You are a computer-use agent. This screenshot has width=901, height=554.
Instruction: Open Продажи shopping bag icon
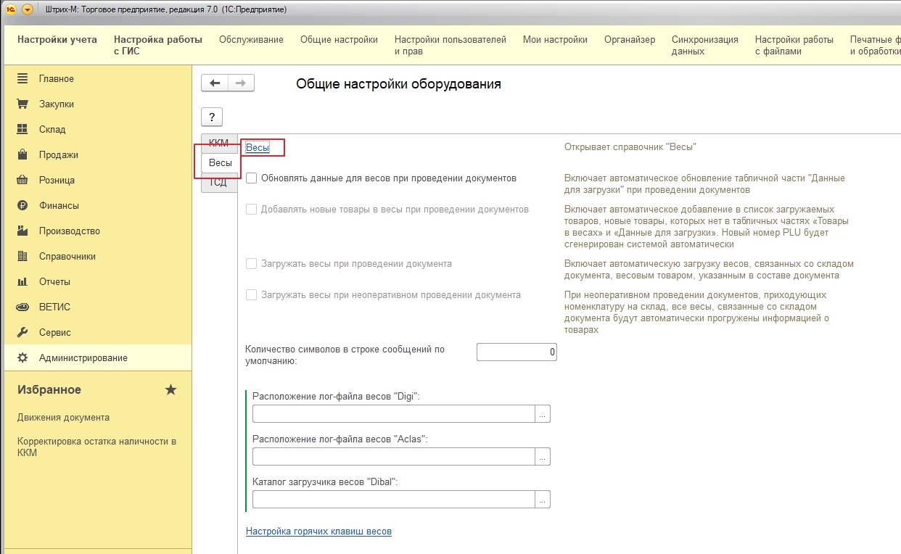tap(22, 154)
